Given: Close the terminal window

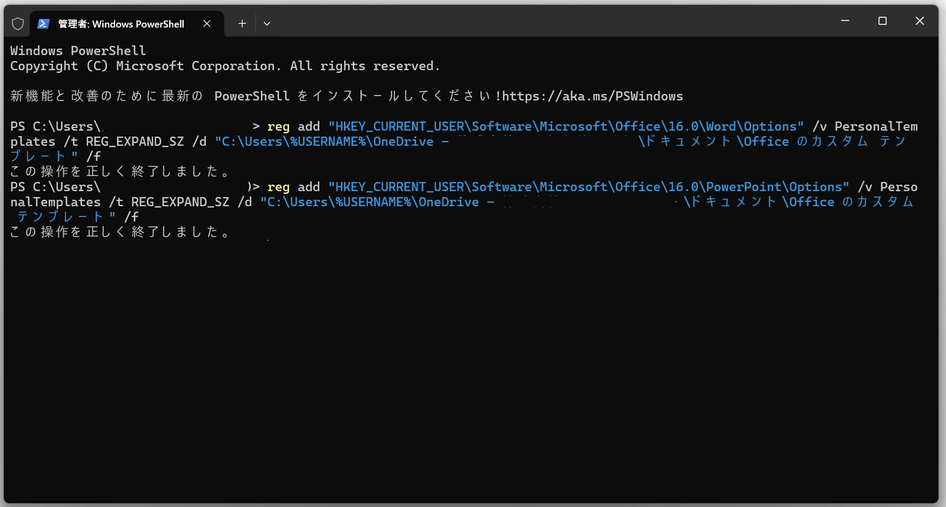Looking at the screenshot, I should pos(920,21).
